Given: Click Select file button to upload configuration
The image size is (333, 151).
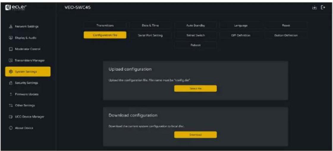Looking at the screenshot, I should 196,88.
